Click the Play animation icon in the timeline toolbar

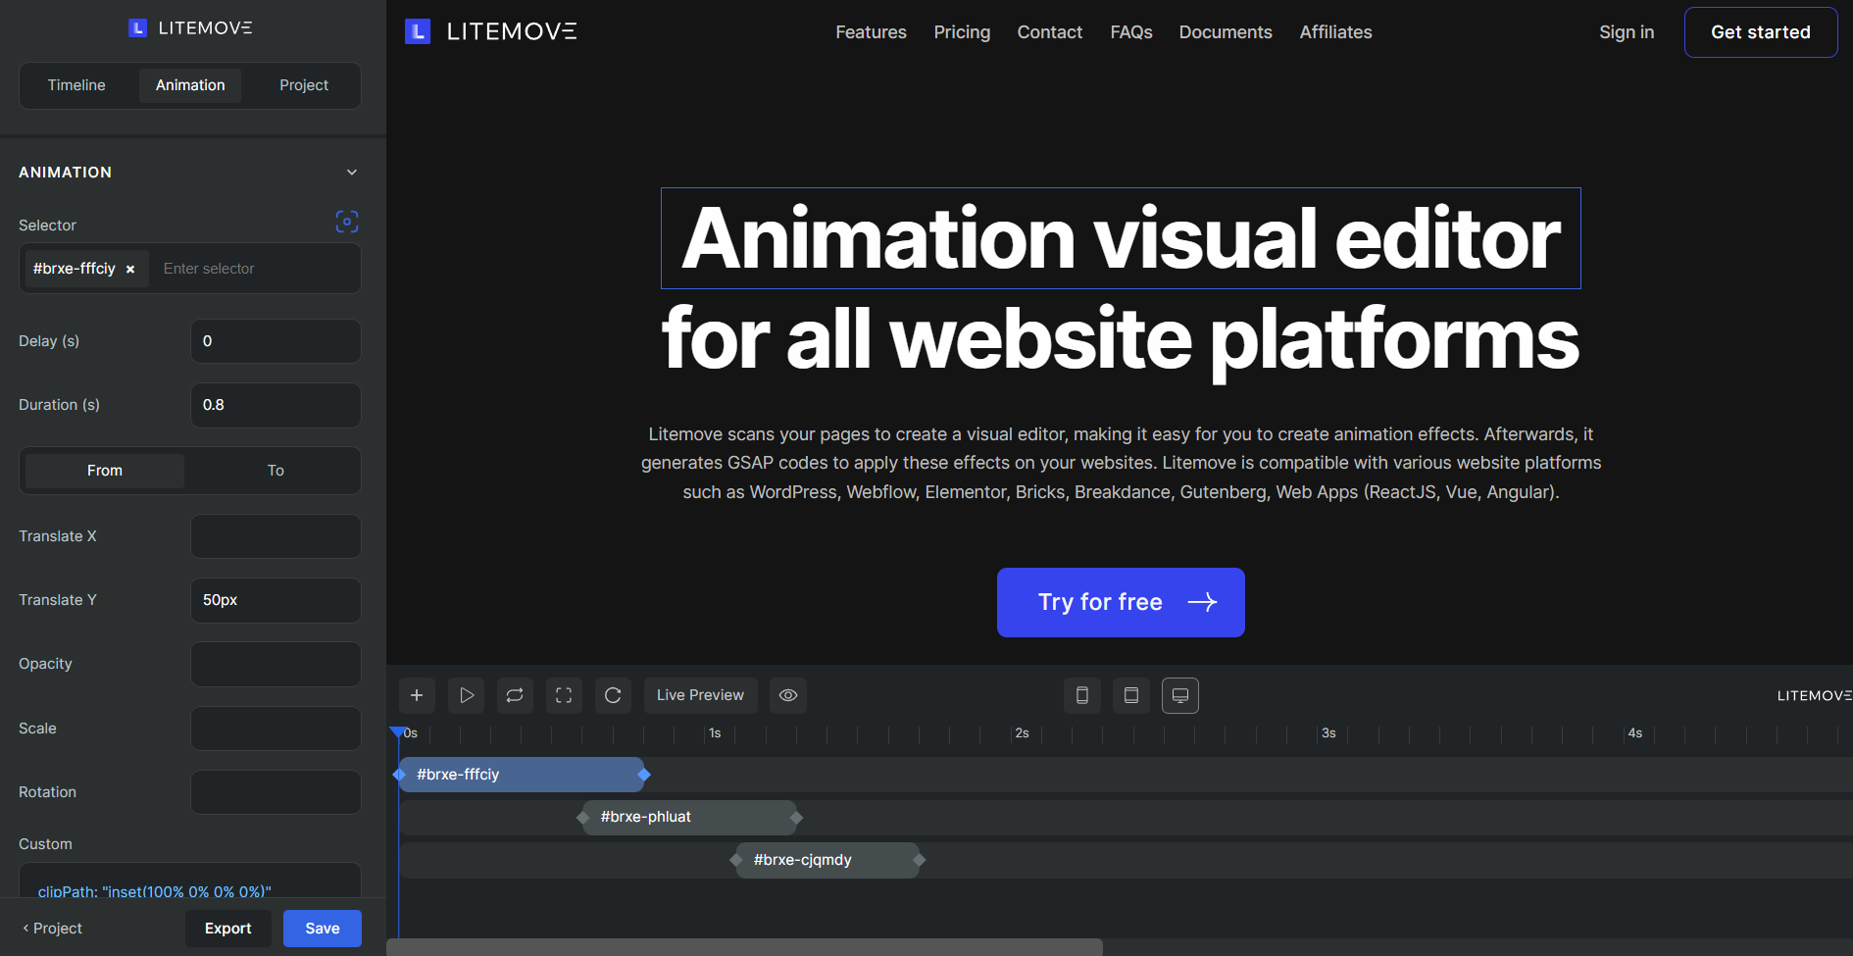point(466,695)
